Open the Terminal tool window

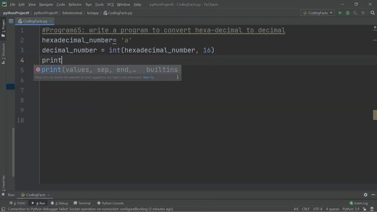pyautogui.click(x=82, y=203)
